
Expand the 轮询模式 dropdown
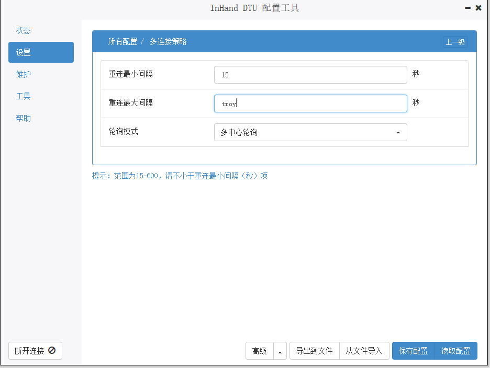coord(310,132)
